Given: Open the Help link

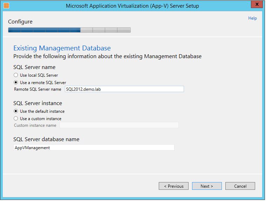Looking at the screenshot, I should point(252,18).
